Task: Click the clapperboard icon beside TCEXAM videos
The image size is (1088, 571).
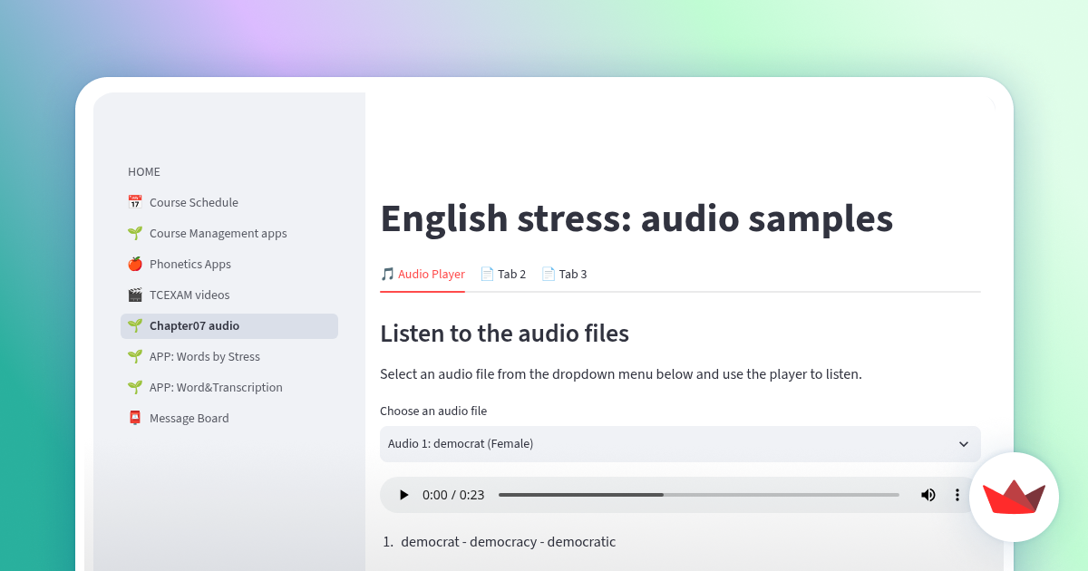Action: 135,295
